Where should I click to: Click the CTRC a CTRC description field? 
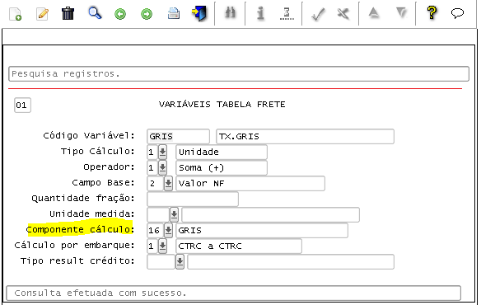[239, 246]
